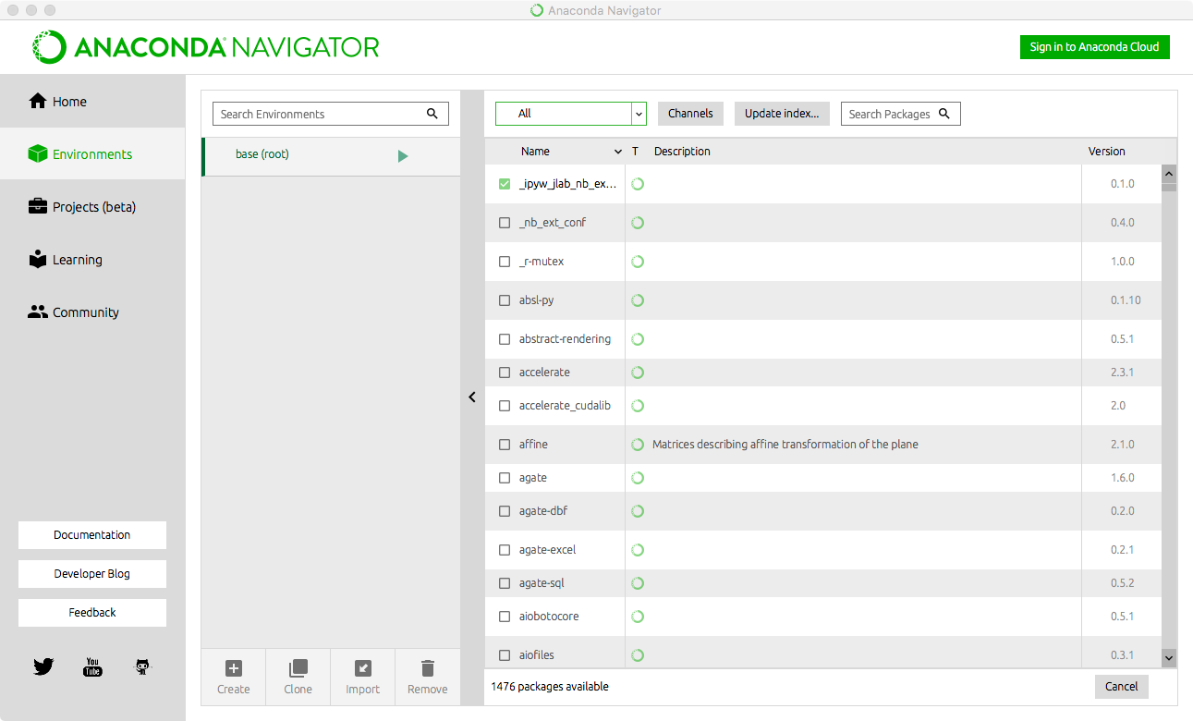The image size is (1193, 721).
Task: Click the type circle icon for affine
Action: pyautogui.click(x=638, y=445)
